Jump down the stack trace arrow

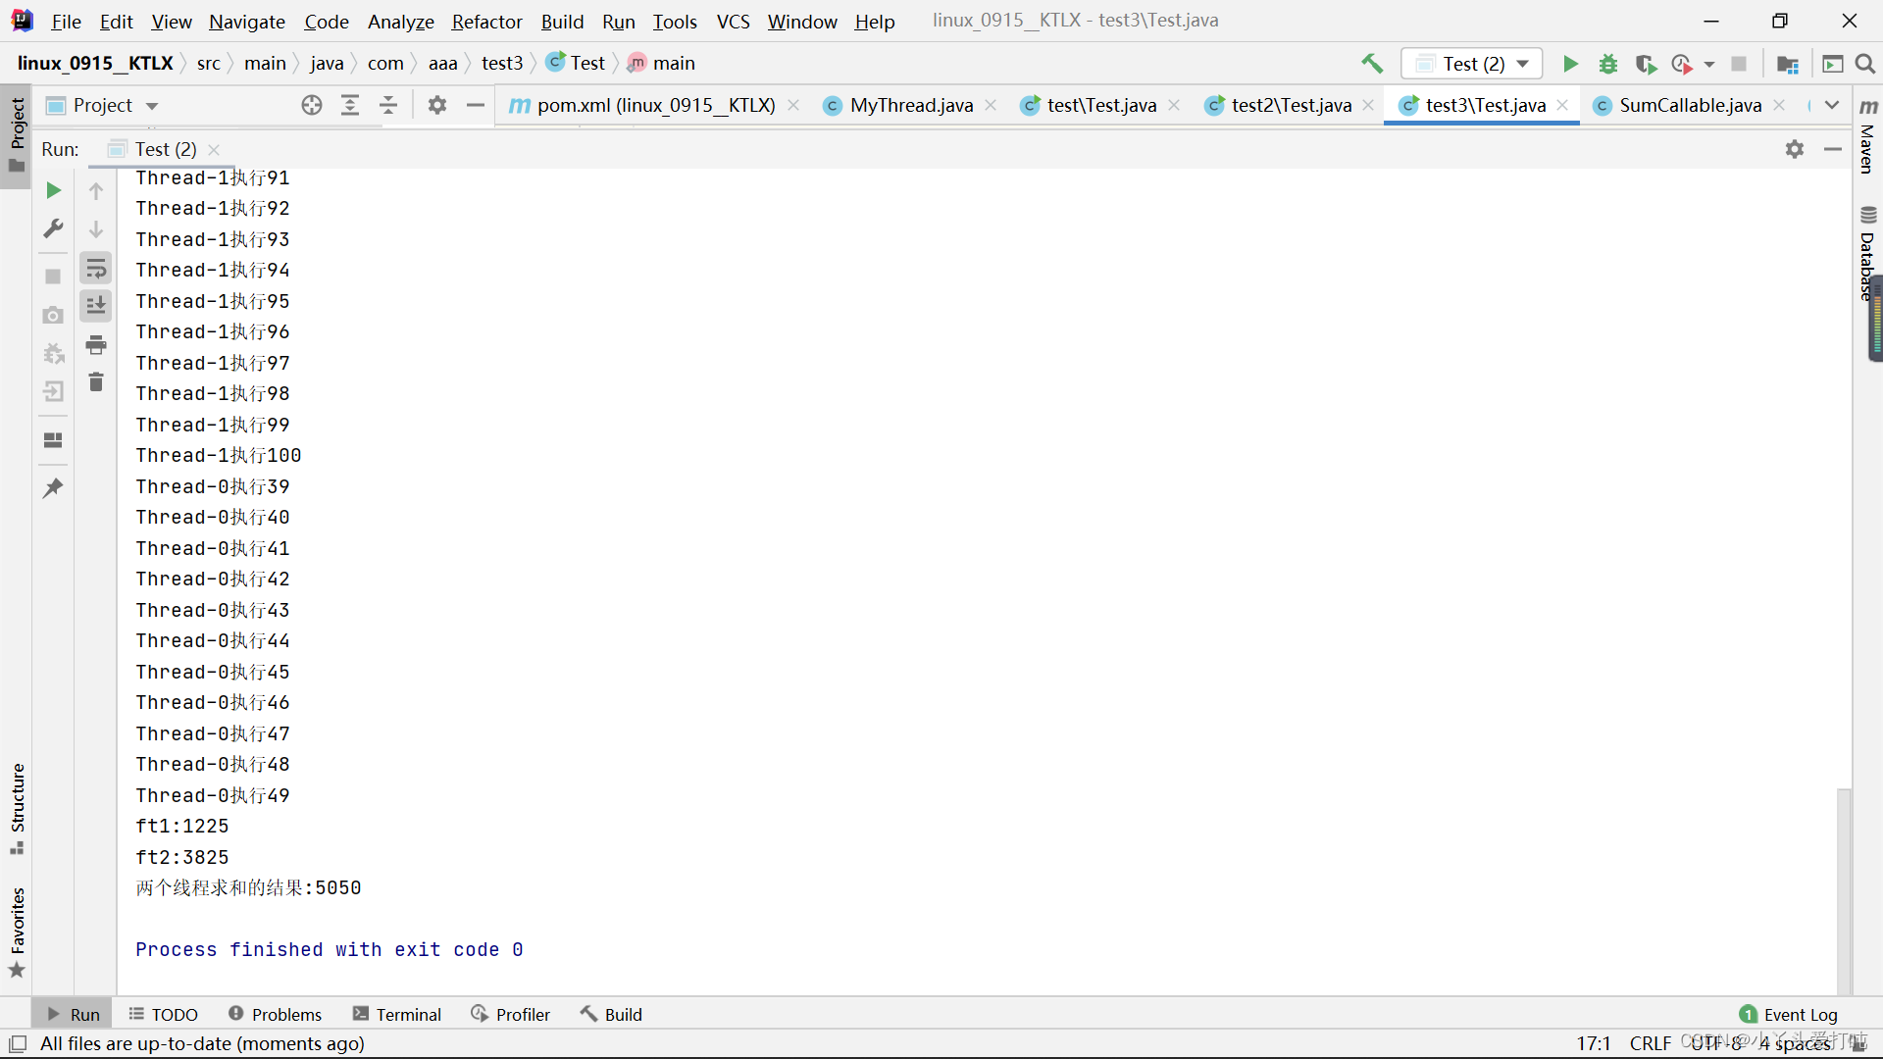coord(96,228)
